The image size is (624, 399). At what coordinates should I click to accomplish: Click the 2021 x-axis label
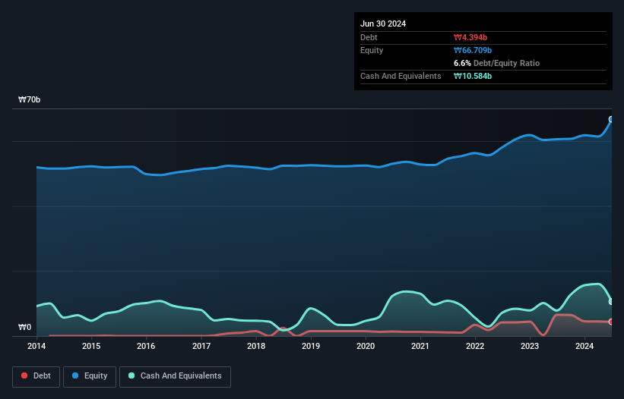[x=420, y=346]
